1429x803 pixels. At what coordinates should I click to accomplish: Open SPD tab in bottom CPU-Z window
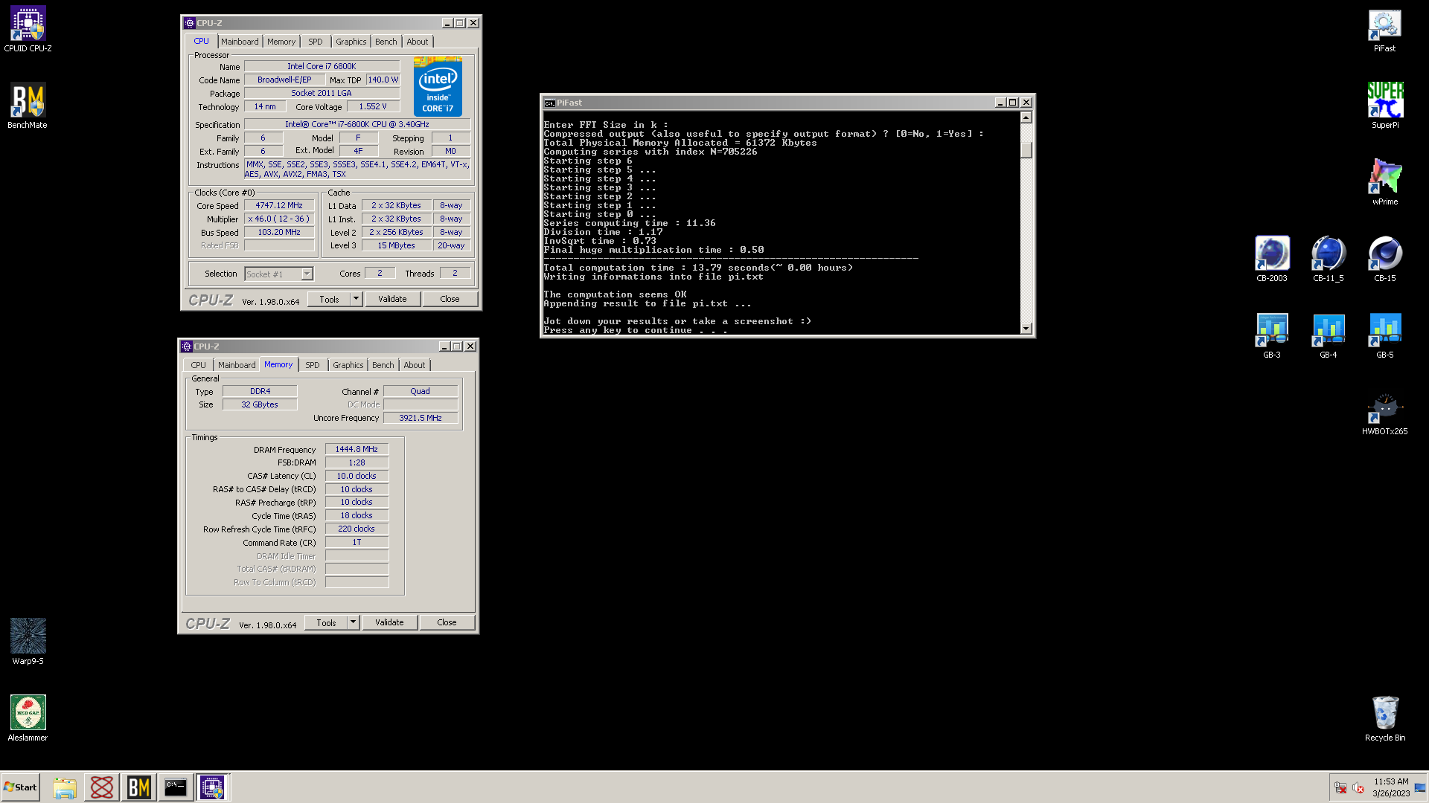point(313,365)
